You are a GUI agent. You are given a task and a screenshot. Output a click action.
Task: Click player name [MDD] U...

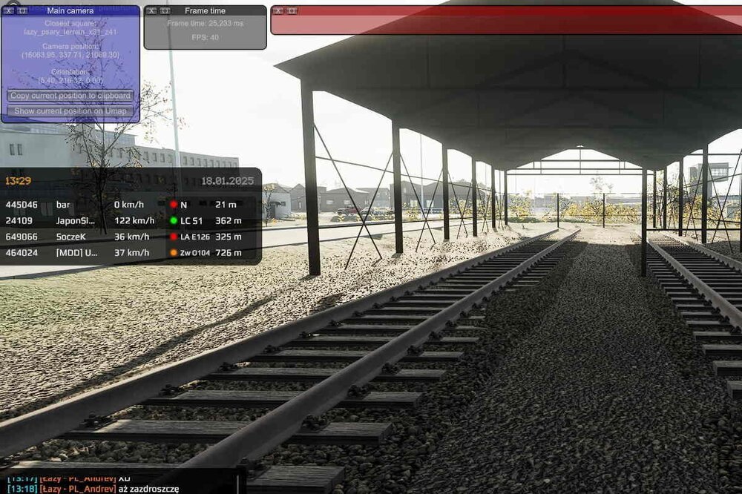tap(76, 253)
